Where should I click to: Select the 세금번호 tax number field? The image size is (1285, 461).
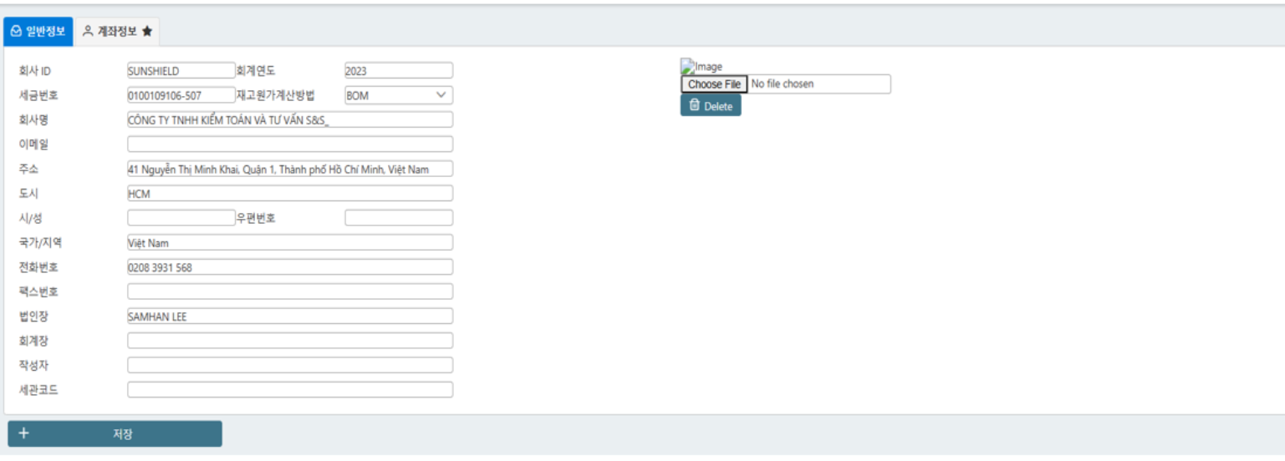pyautogui.click(x=181, y=95)
